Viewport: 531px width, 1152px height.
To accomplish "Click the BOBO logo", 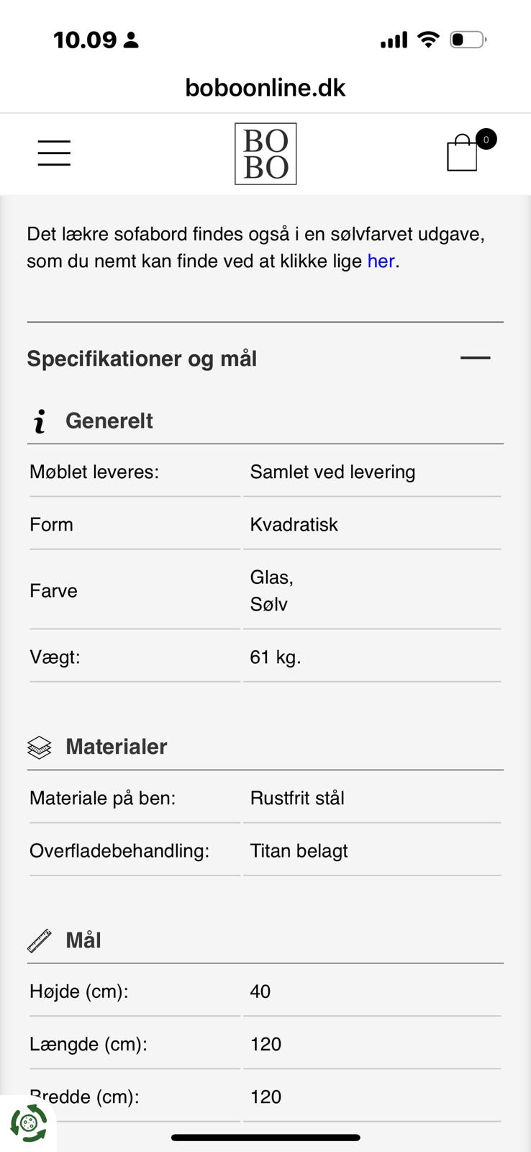I will pos(265,153).
